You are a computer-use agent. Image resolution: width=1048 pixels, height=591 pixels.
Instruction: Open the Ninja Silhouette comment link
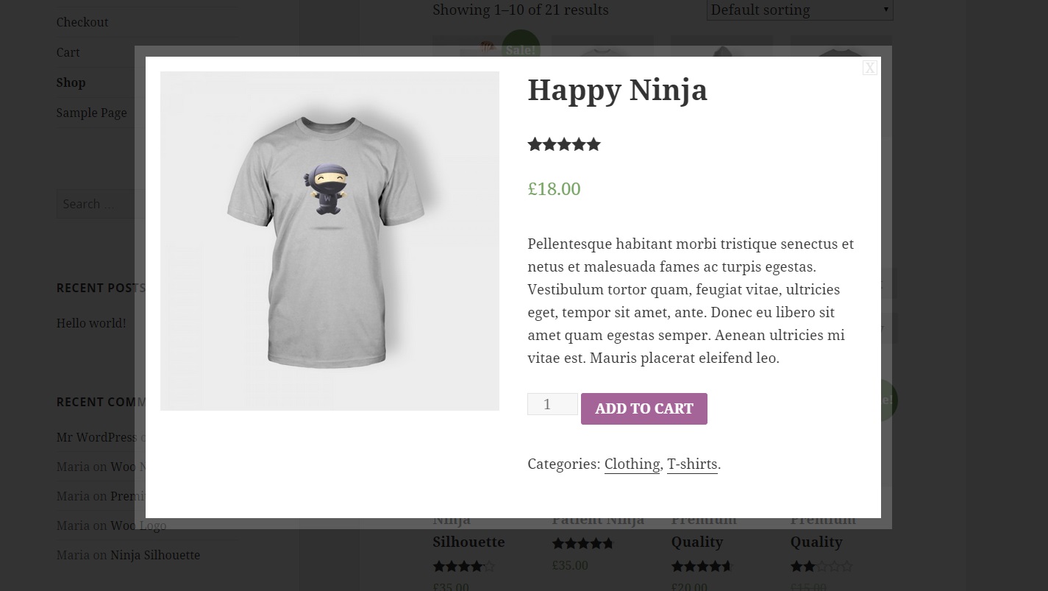(155, 555)
